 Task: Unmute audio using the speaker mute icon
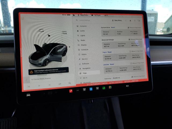point(127,86)
